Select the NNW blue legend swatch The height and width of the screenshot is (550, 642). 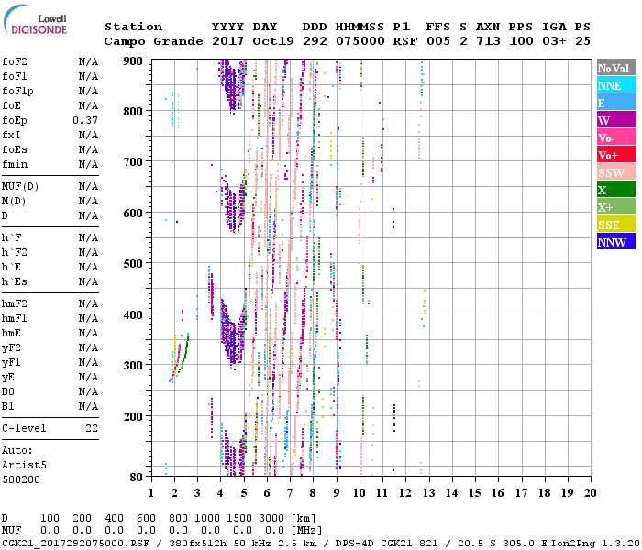coord(616,242)
